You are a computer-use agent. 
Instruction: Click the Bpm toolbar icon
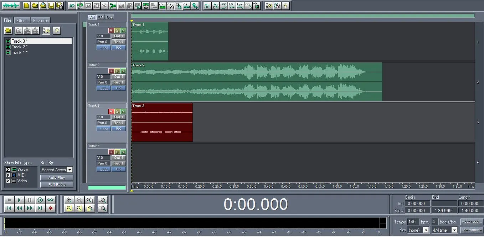click(240, 6)
